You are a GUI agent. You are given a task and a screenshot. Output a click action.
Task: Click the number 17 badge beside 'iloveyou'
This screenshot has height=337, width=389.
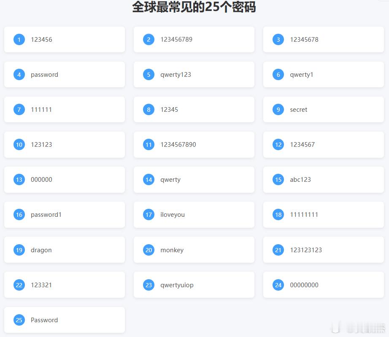(x=149, y=214)
